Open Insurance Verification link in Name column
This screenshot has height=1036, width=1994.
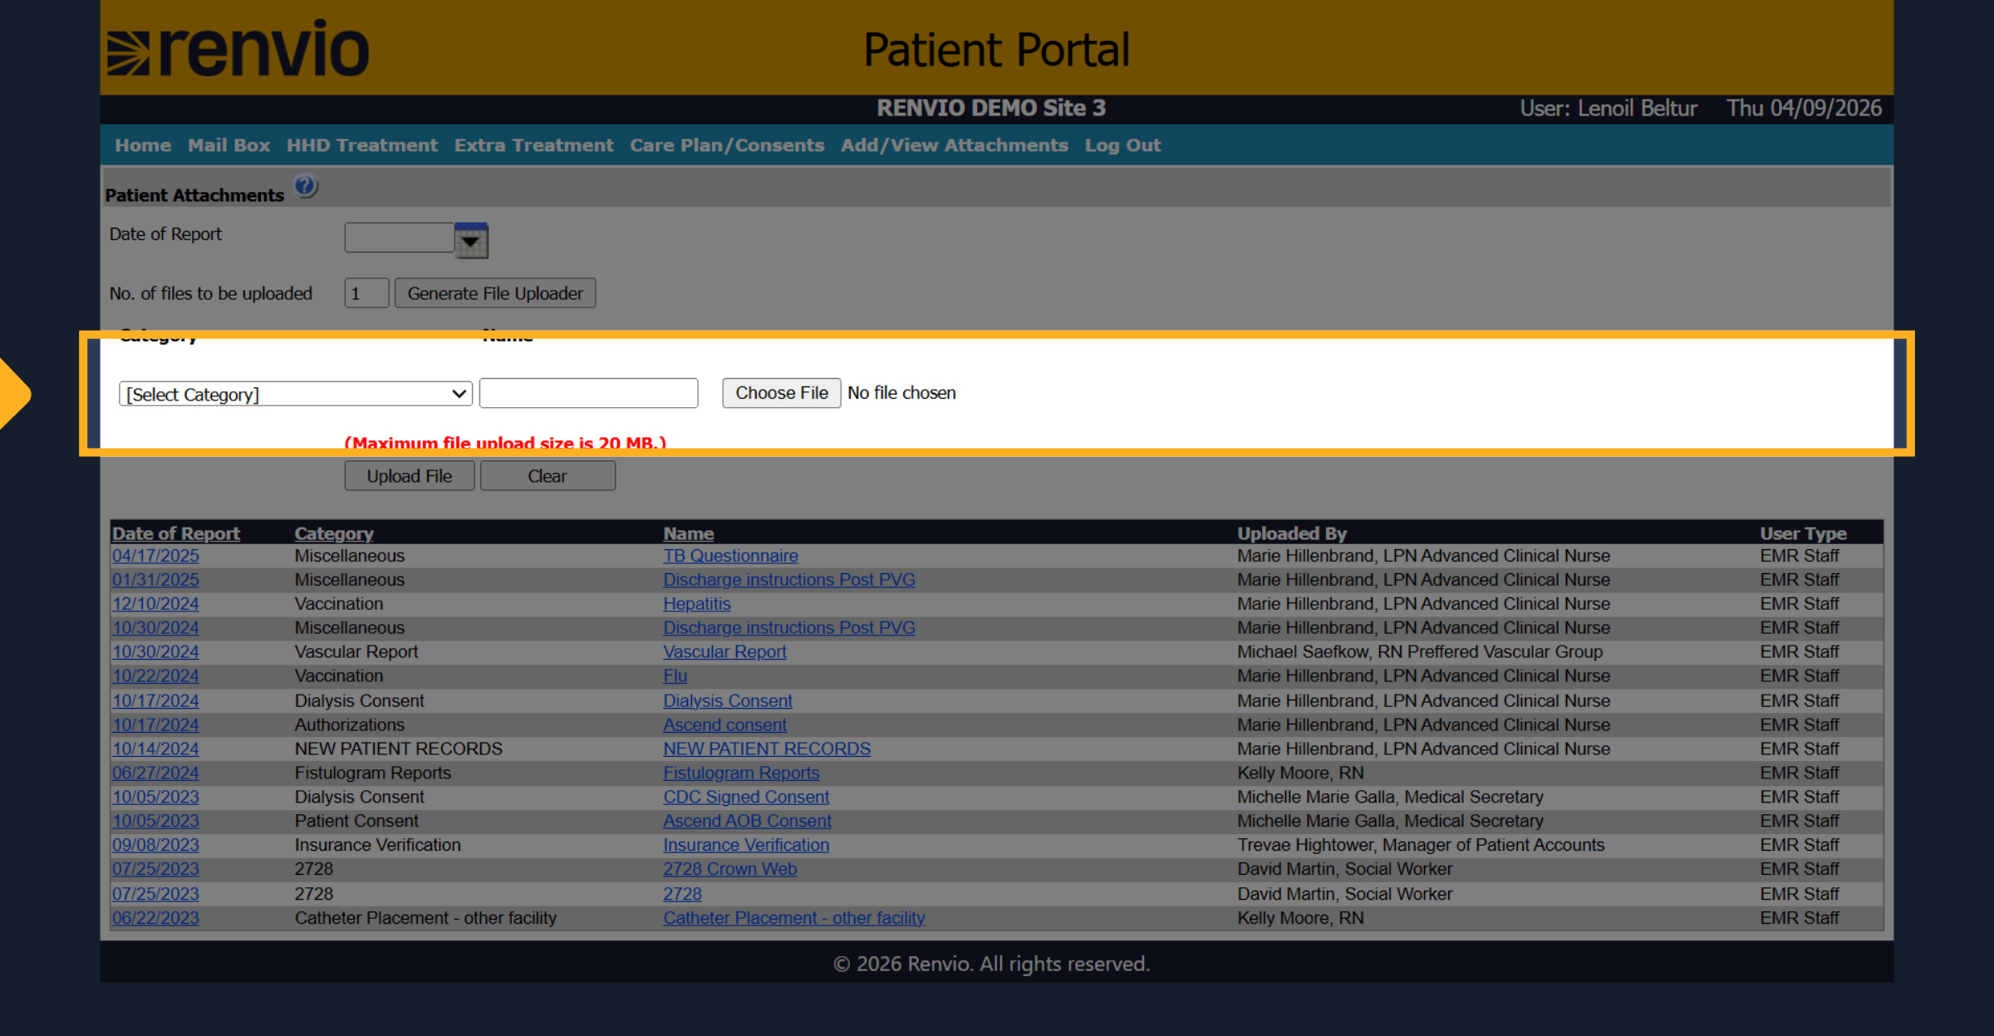746,846
